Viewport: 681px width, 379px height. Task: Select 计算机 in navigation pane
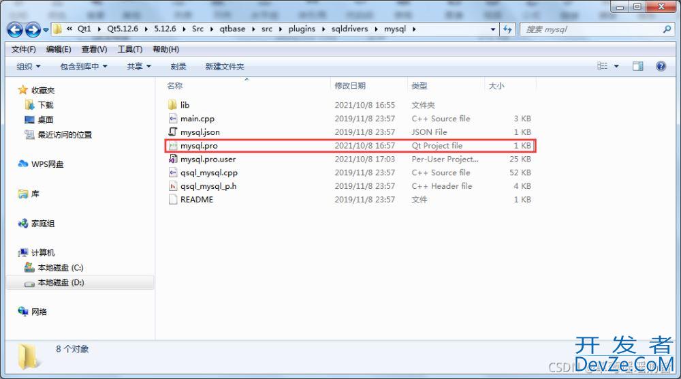[x=42, y=252]
